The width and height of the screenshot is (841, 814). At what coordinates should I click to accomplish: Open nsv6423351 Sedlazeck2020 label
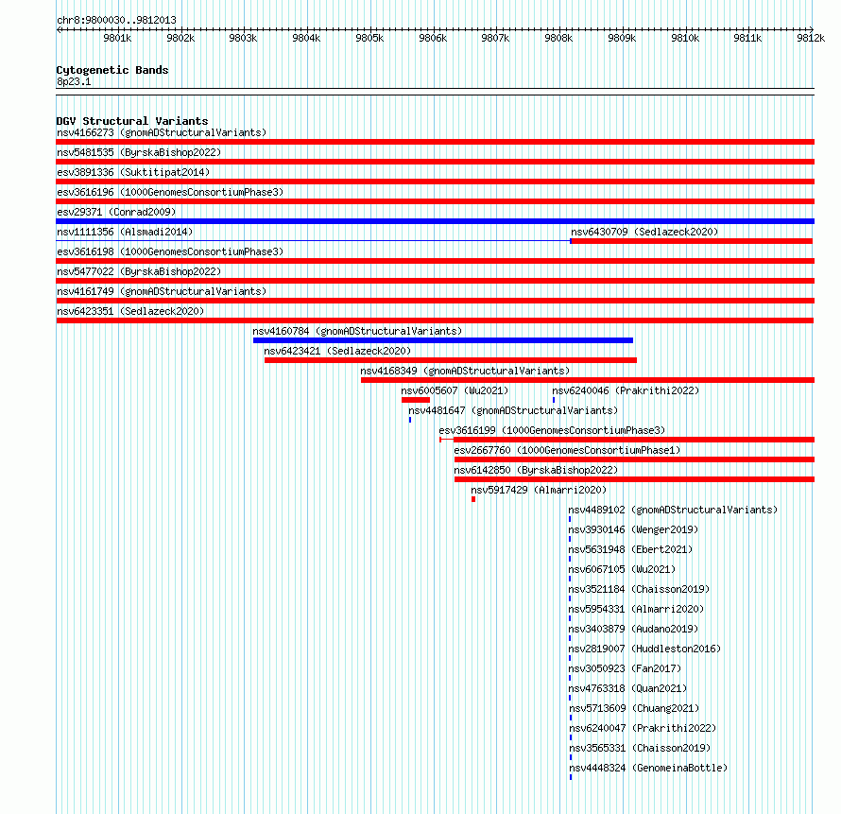[130, 311]
